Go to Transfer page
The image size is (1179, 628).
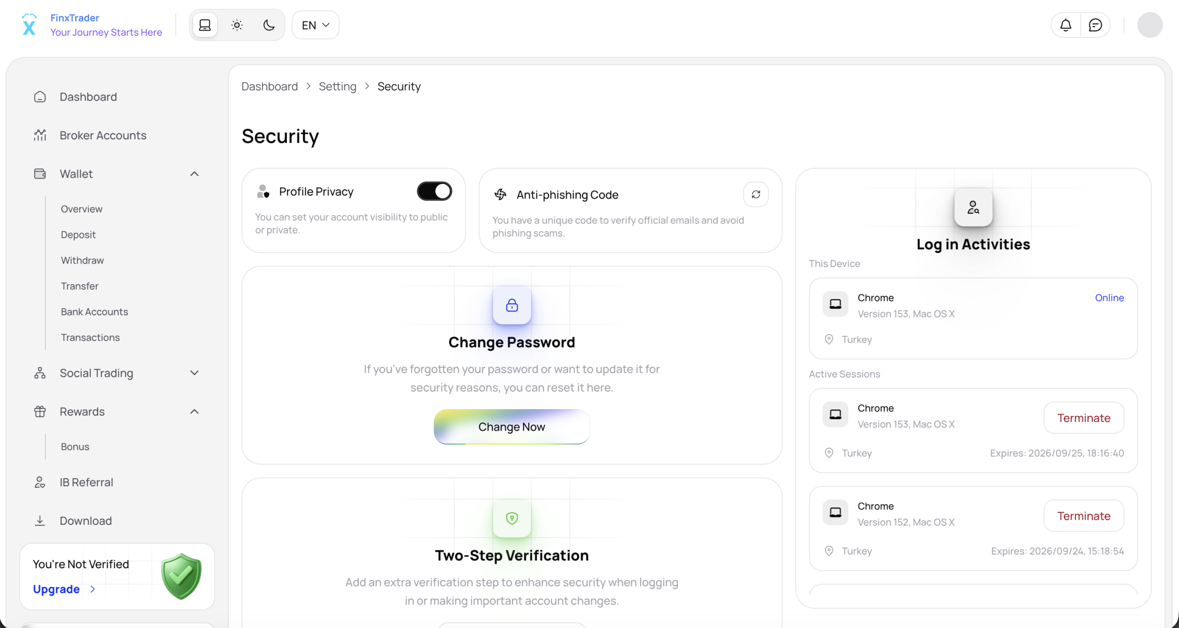[80, 286]
